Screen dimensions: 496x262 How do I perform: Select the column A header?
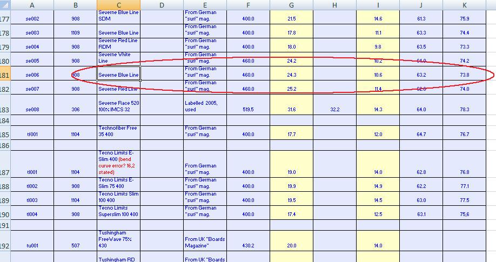(x=32, y=5)
